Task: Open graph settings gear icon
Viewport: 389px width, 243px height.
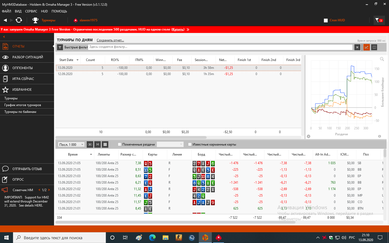Action: [308, 136]
